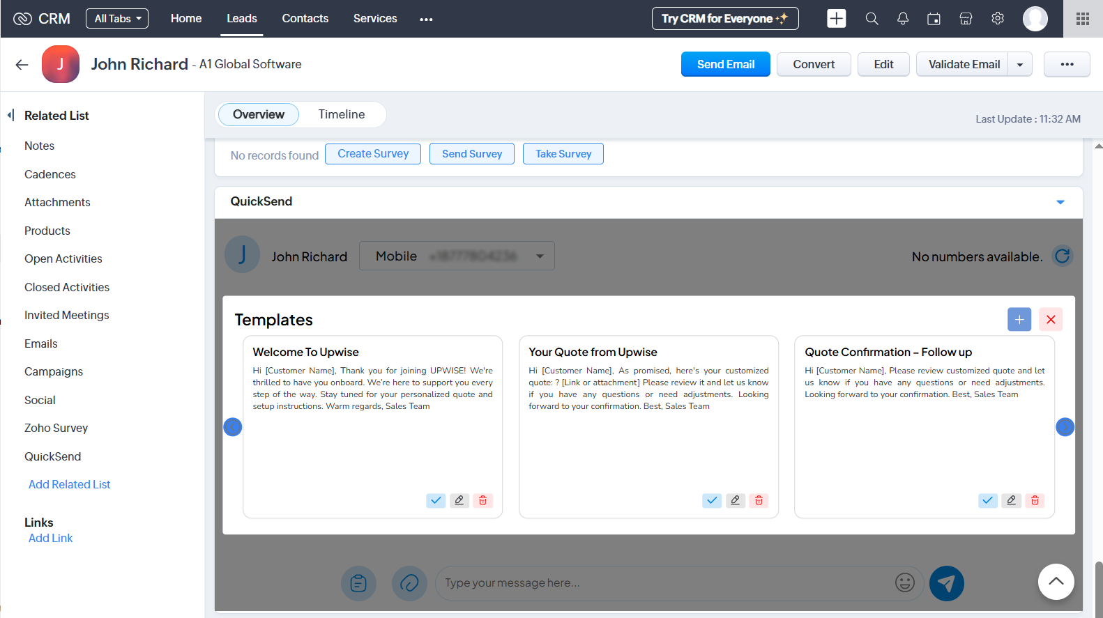Click the Edit button

(x=883, y=64)
